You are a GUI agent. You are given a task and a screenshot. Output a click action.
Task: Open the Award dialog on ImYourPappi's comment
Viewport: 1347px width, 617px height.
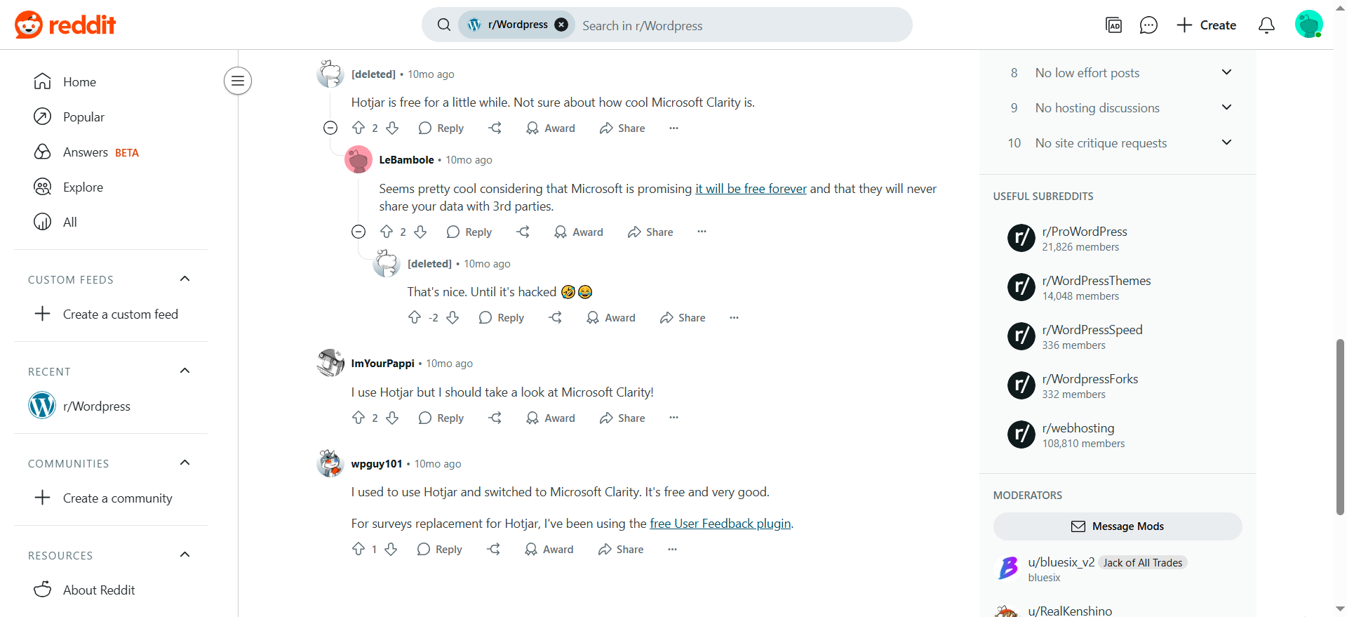551,418
